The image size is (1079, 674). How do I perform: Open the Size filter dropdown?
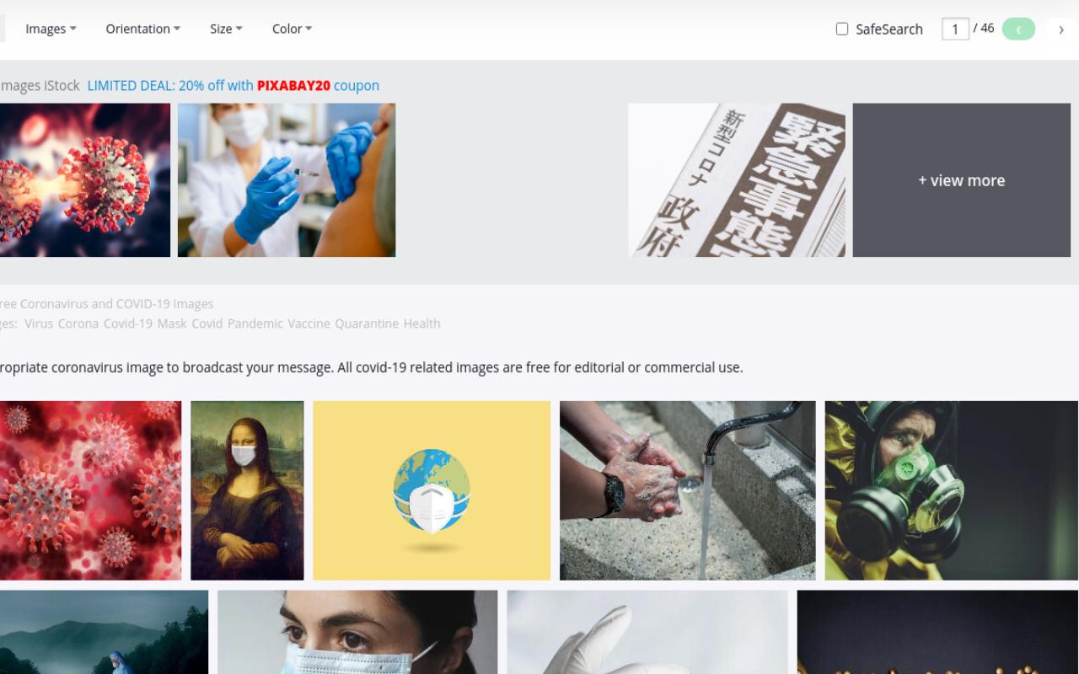pos(226,29)
